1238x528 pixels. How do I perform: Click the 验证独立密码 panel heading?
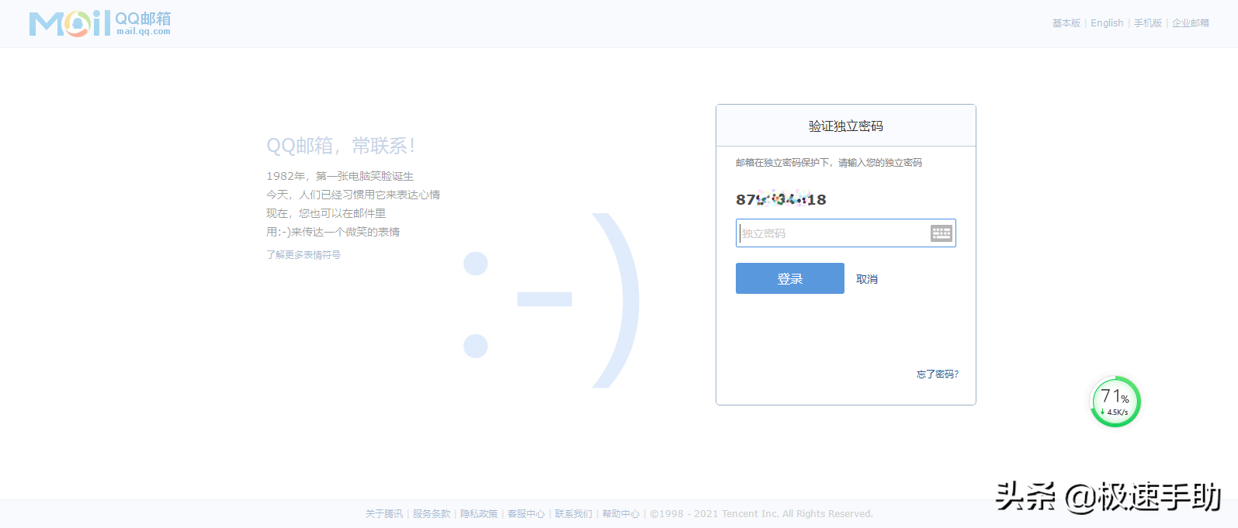[x=846, y=126]
